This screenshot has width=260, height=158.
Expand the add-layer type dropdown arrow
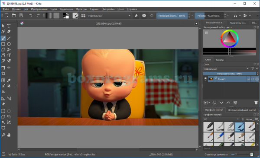[x=209, y=103]
